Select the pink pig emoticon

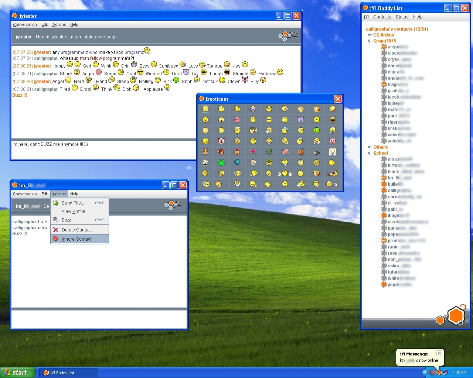coord(333,141)
